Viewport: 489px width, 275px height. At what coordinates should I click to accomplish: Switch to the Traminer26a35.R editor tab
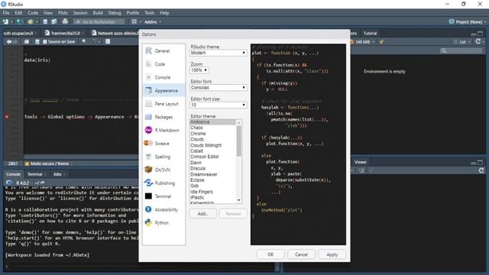click(65, 33)
